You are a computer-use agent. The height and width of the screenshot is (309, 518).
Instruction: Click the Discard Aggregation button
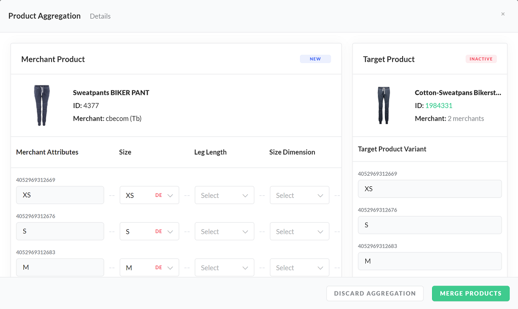(375, 293)
